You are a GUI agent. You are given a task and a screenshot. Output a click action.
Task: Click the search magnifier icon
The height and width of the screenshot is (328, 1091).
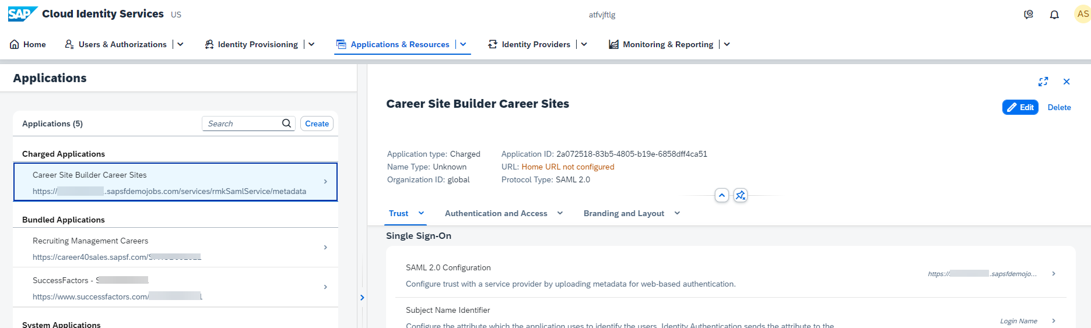(286, 124)
